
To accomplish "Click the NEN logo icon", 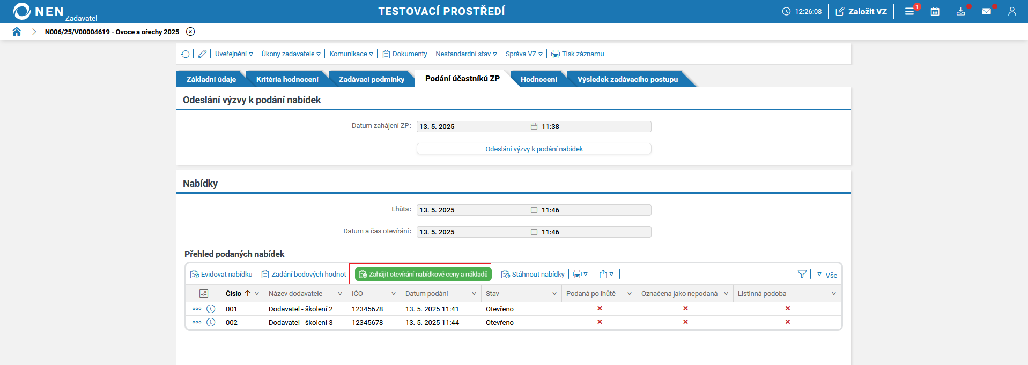I will [22, 11].
